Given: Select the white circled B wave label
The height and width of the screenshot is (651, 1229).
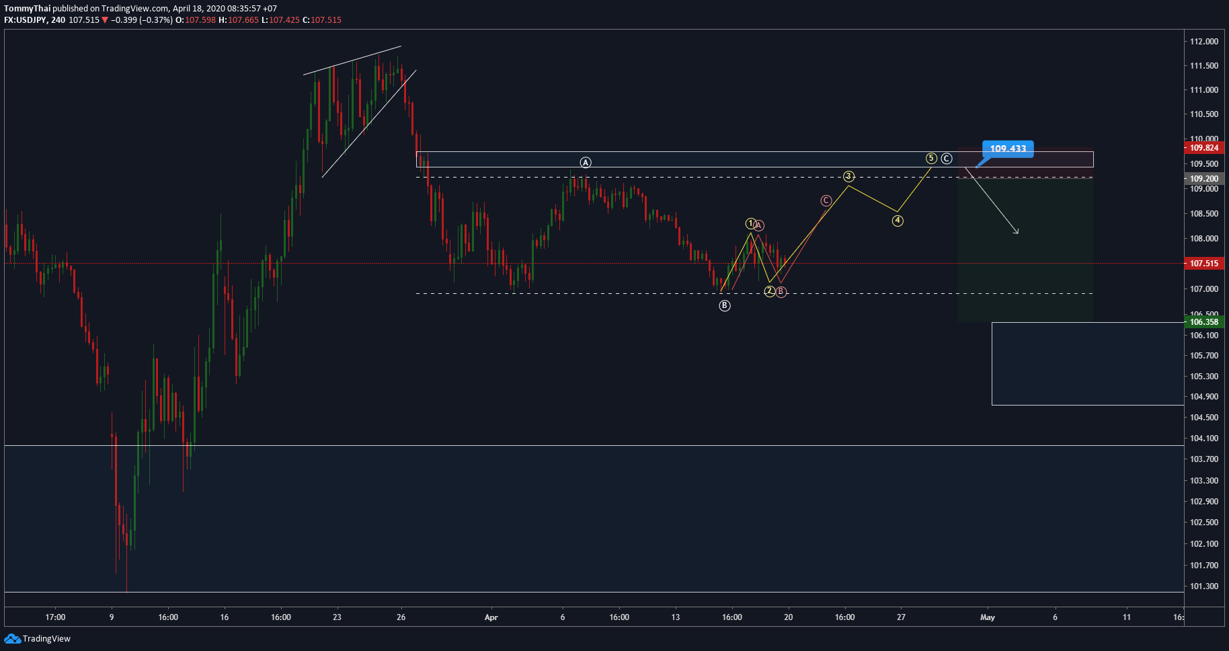Looking at the screenshot, I should [724, 306].
